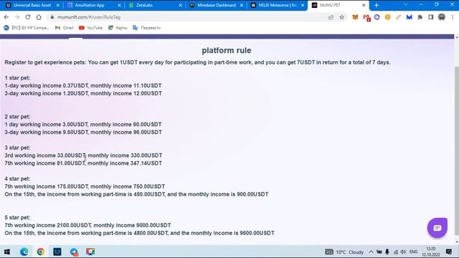The image size is (459, 258).
Task: Open the MetaMask fox extension
Action: [355, 17]
